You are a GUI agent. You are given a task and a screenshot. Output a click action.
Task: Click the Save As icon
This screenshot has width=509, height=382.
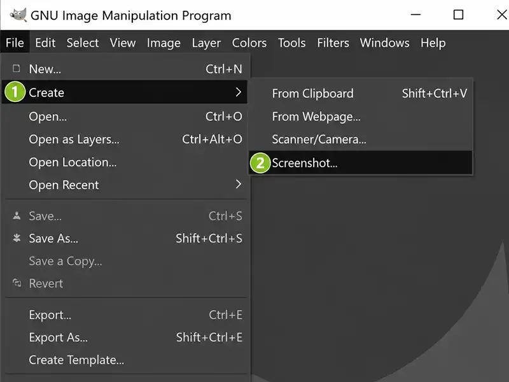[17, 238]
